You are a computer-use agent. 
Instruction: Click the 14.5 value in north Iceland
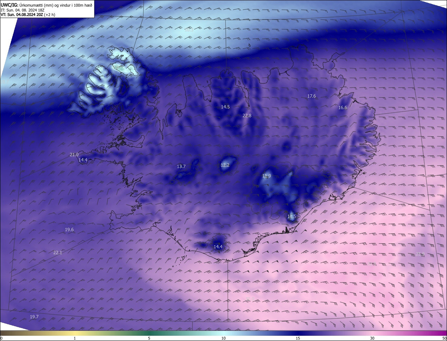(225, 107)
